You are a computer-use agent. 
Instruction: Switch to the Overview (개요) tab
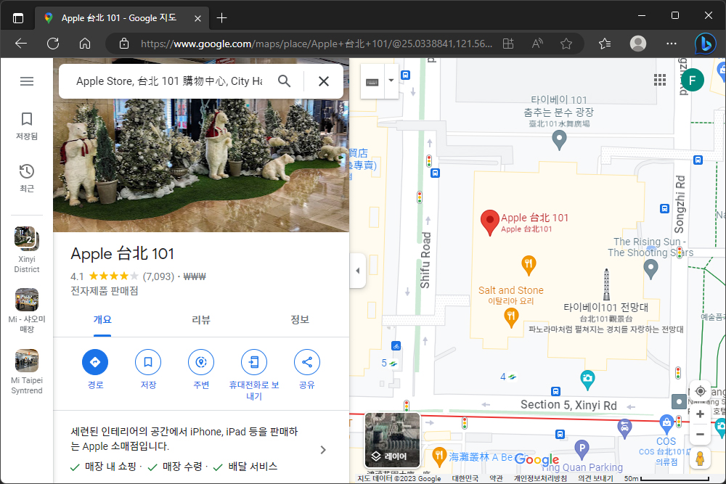click(102, 320)
